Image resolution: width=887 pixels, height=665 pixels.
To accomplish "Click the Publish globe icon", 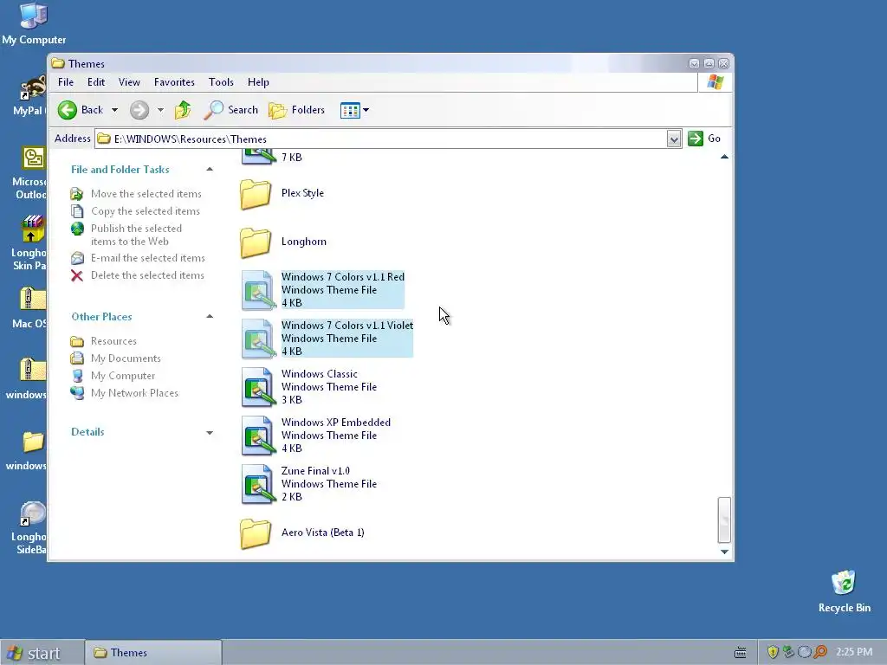I will 77,229.
